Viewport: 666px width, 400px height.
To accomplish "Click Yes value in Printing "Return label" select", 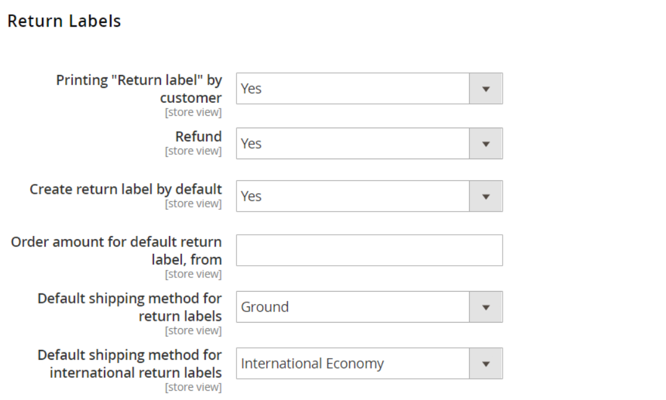I will (251, 89).
